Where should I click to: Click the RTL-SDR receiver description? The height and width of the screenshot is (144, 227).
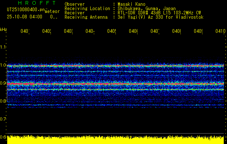pos(162,13)
